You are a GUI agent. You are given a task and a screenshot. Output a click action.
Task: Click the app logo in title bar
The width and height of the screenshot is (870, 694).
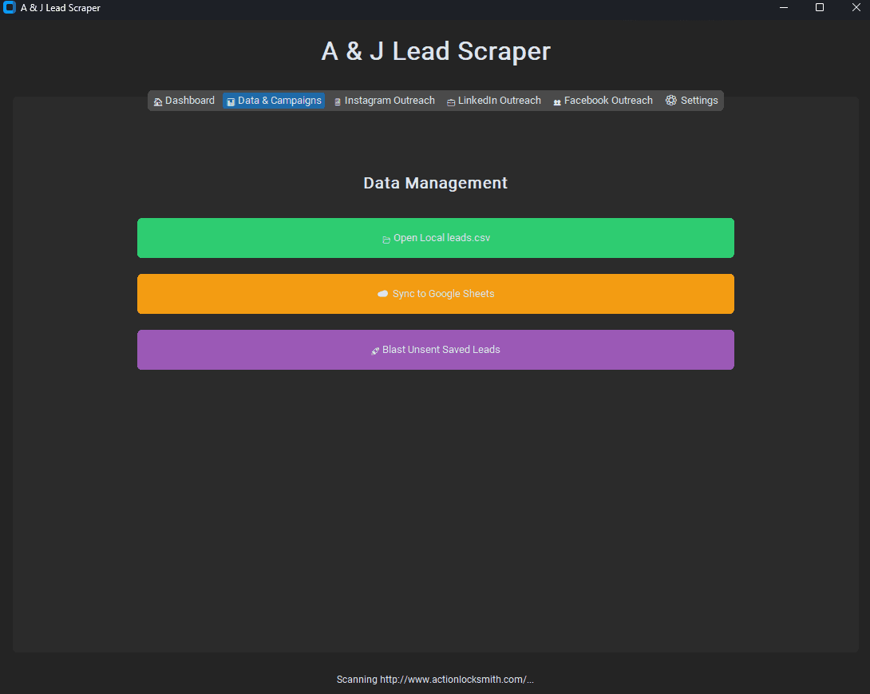click(x=10, y=8)
